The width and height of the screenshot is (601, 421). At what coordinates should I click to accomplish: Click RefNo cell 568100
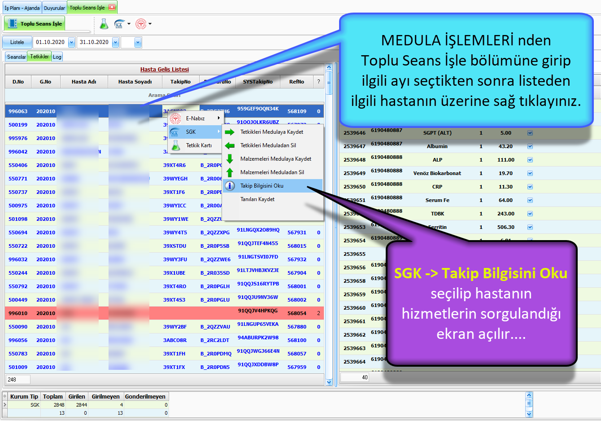[296, 340]
